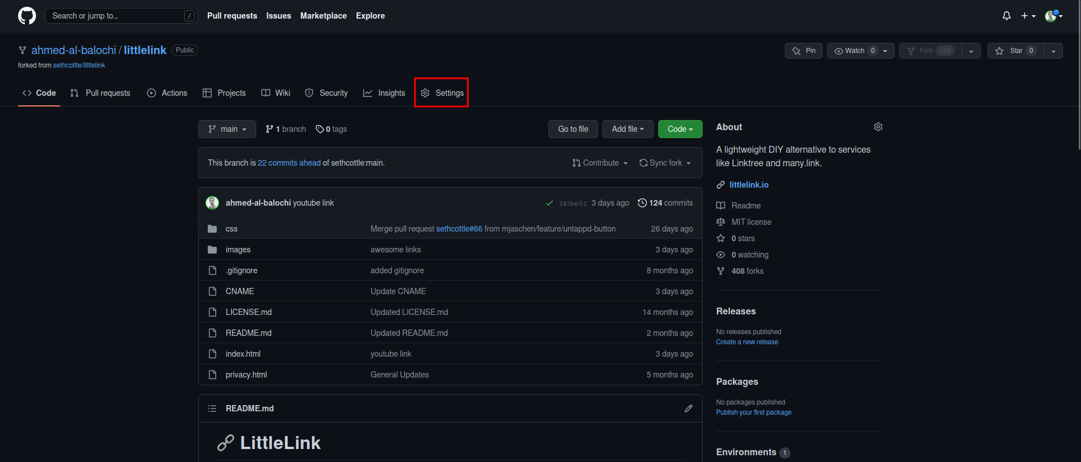Open the GitHub home logo
The image size is (1081, 462).
point(27,16)
